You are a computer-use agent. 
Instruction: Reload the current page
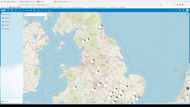[x=7, y=5]
